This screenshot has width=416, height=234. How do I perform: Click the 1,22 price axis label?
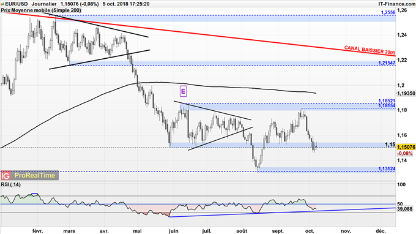tap(402, 60)
